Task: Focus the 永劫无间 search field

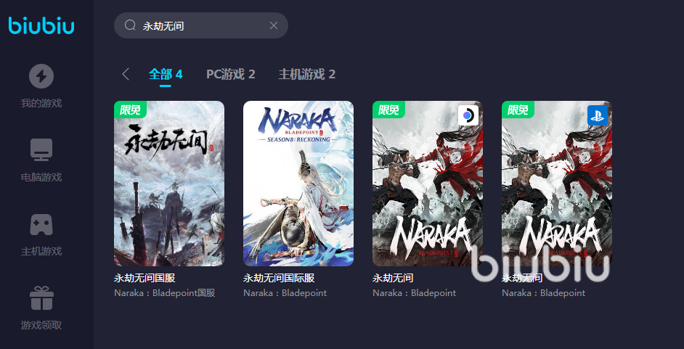Action: point(201,25)
